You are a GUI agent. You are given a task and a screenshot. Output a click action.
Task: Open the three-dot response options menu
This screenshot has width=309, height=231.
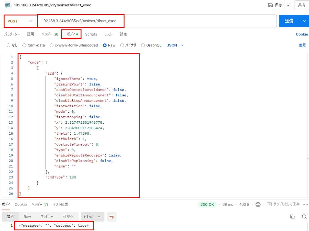coord(305,205)
